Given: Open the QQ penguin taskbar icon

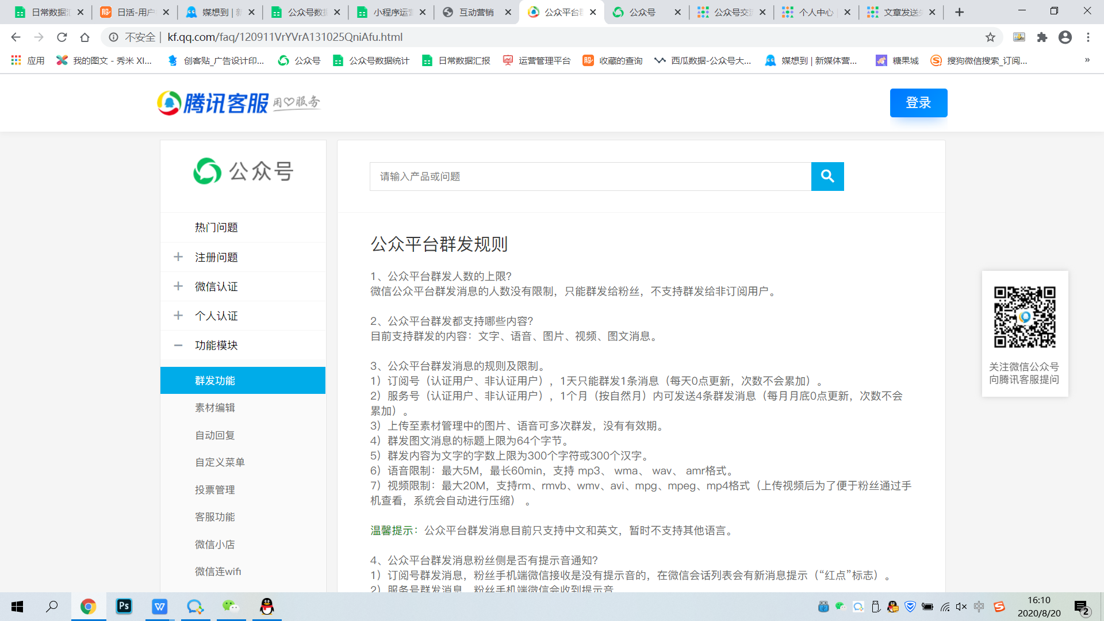Looking at the screenshot, I should [x=267, y=606].
